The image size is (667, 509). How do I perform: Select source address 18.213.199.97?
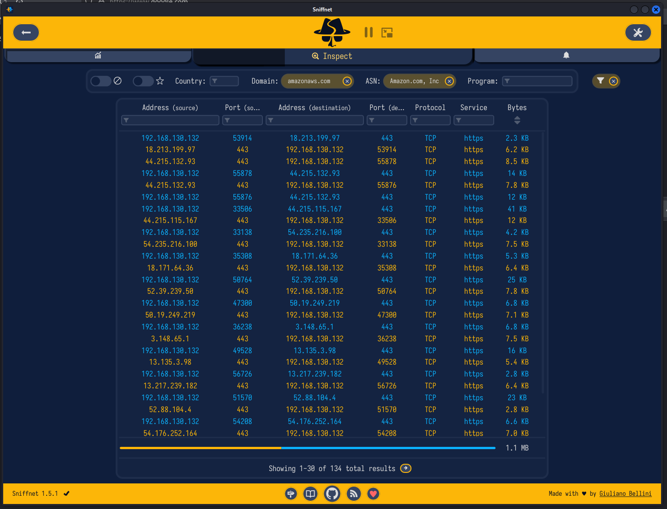(x=170, y=149)
